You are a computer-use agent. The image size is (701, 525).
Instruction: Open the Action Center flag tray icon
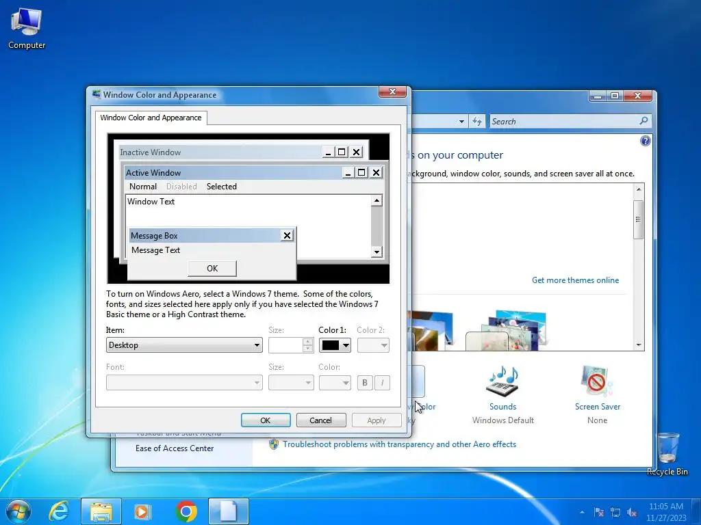(x=599, y=512)
